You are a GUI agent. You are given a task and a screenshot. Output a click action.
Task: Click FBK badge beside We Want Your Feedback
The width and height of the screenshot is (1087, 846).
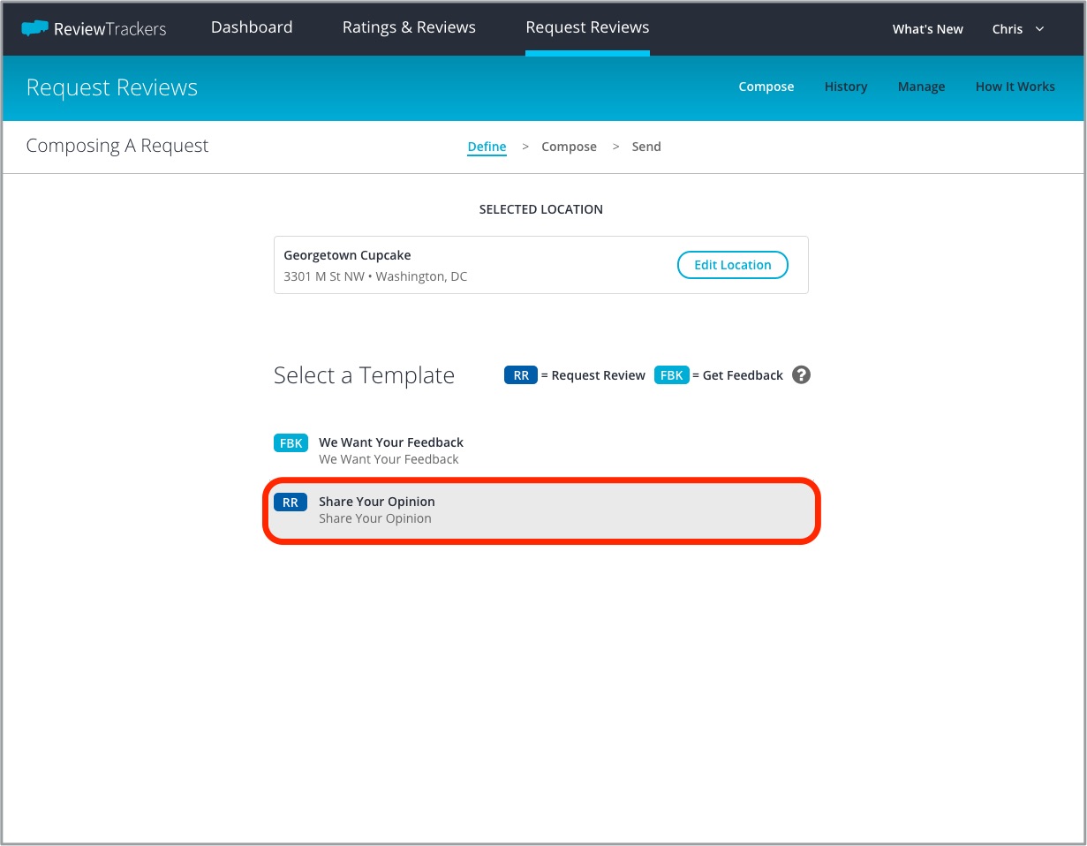coord(291,443)
